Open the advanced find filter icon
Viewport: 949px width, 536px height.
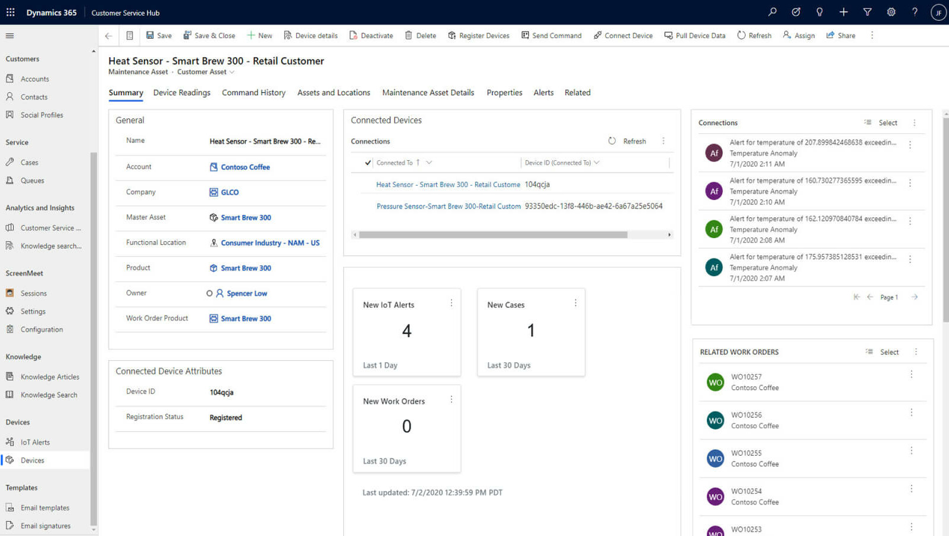pyautogui.click(x=867, y=12)
